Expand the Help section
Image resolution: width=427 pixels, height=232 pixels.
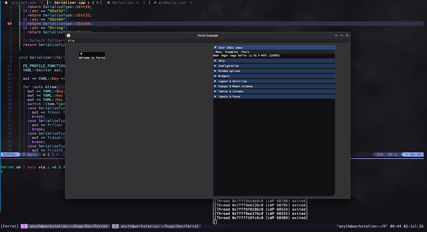pyautogui.click(x=274, y=61)
